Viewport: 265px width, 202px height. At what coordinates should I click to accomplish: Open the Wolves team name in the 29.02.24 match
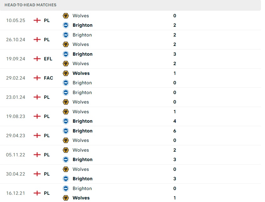pos(81,73)
